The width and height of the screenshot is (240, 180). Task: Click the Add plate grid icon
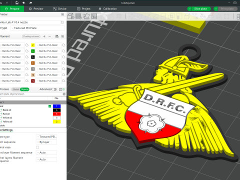[x=78, y=16]
